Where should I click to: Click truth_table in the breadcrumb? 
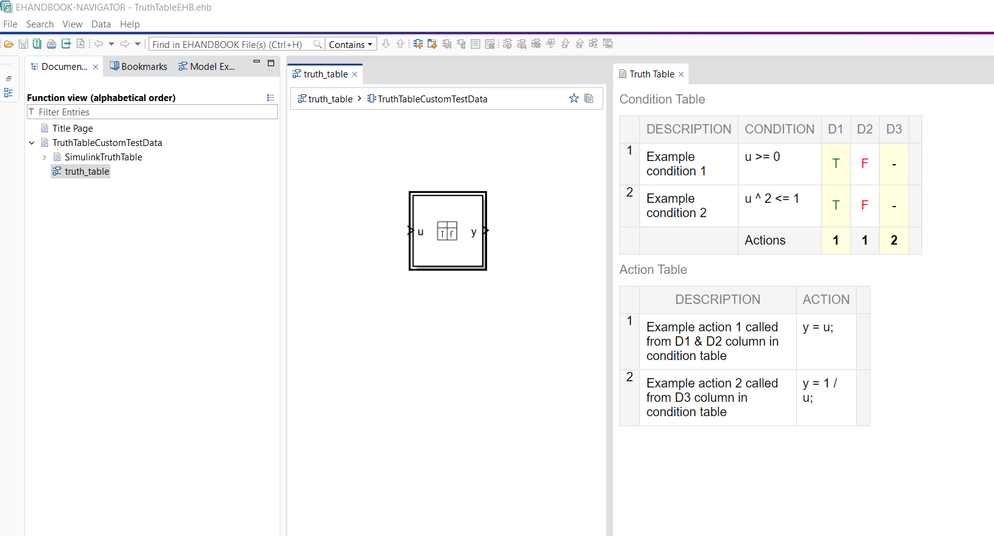click(325, 99)
